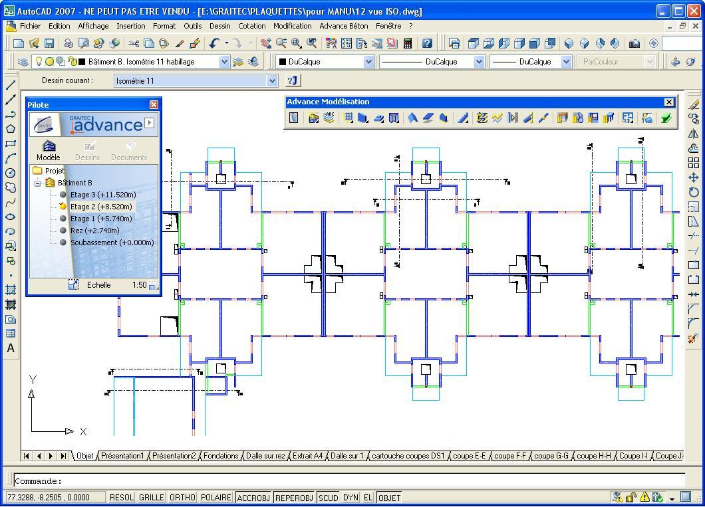Select the Move tool on modify toolbar
Screen dimensions: 705x507
pos(694,177)
